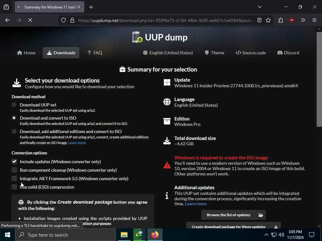Click the Learn more link under download method
Screen dimensions: 322x241
77,143
